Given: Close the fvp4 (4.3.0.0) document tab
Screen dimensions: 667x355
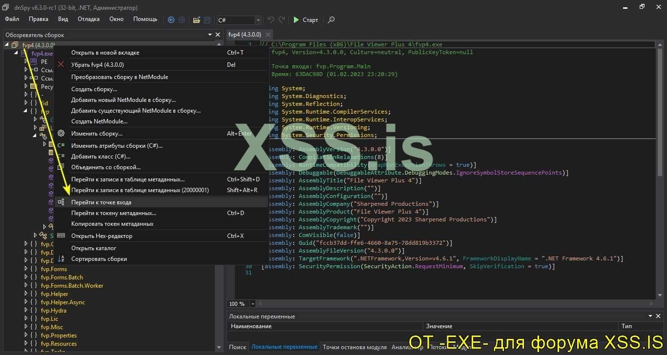Looking at the screenshot, I should click(268, 35).
